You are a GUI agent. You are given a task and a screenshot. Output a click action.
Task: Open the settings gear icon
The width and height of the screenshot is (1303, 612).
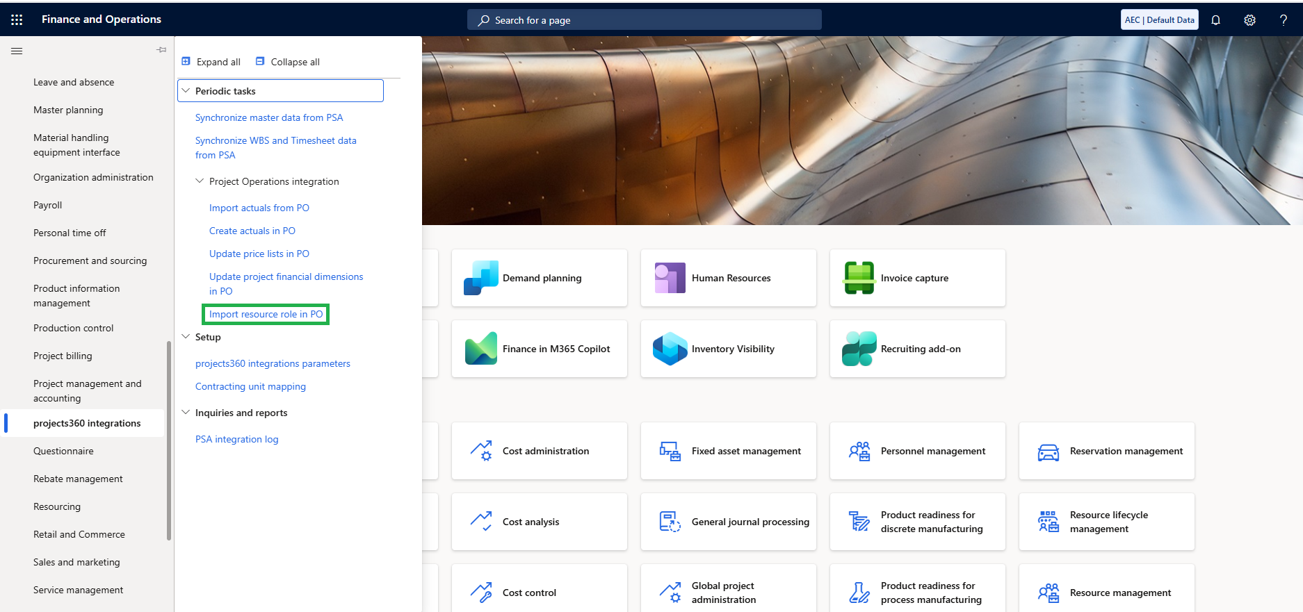point(1249,20)
